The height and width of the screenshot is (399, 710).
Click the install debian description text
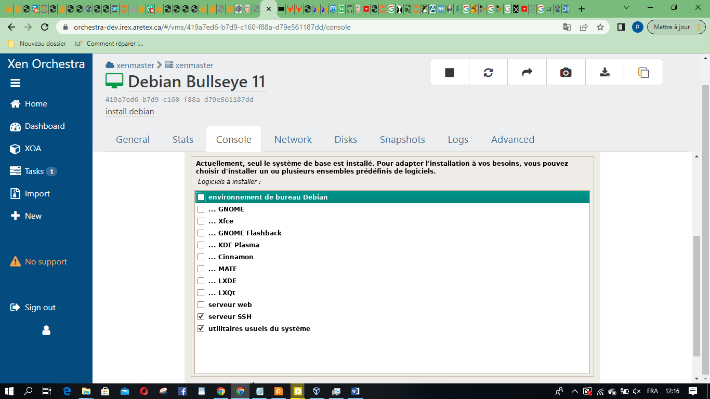tap(129, 112)
